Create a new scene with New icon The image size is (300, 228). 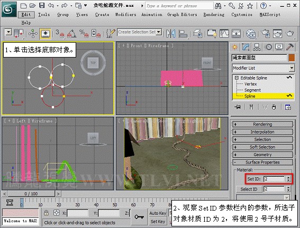pyautogui.click(x=23, y=5)
